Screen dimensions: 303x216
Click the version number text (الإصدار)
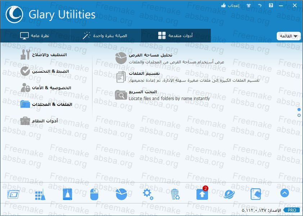coord(261,210)
